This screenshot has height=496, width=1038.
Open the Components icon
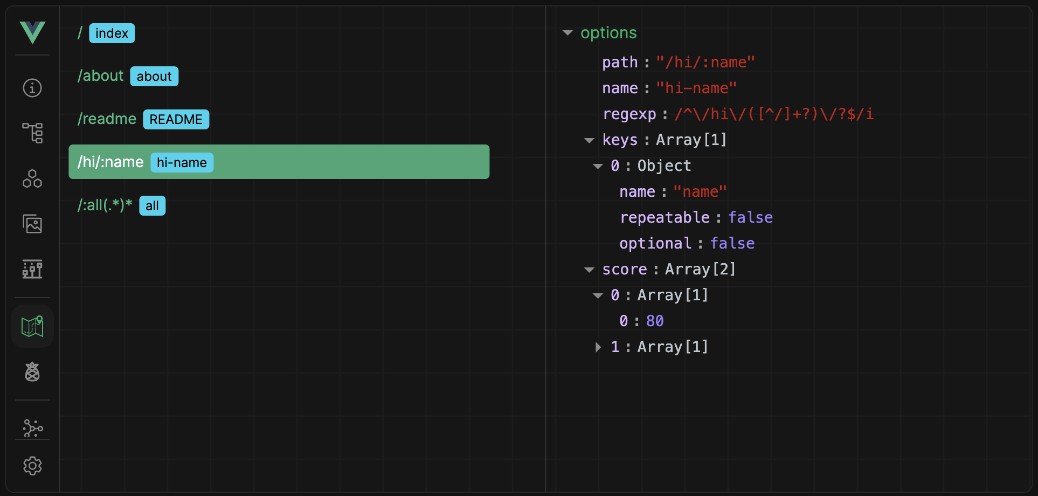pyautogui.click(x=32, y=178)
